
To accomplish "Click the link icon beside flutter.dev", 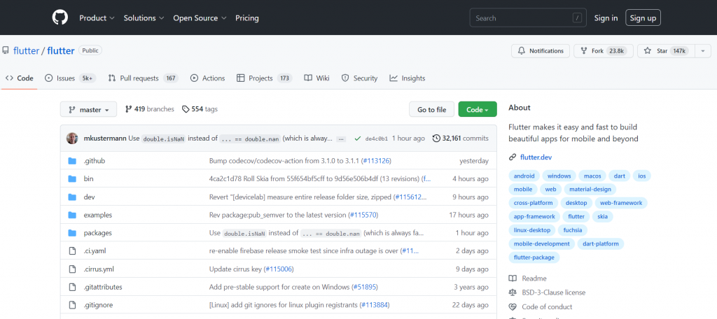I will (x=513, y=157).
